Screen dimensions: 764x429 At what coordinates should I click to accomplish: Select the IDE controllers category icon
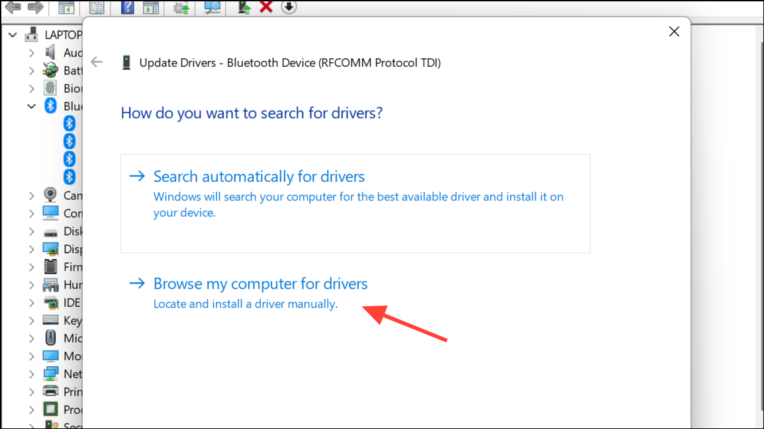coord(50,303)
